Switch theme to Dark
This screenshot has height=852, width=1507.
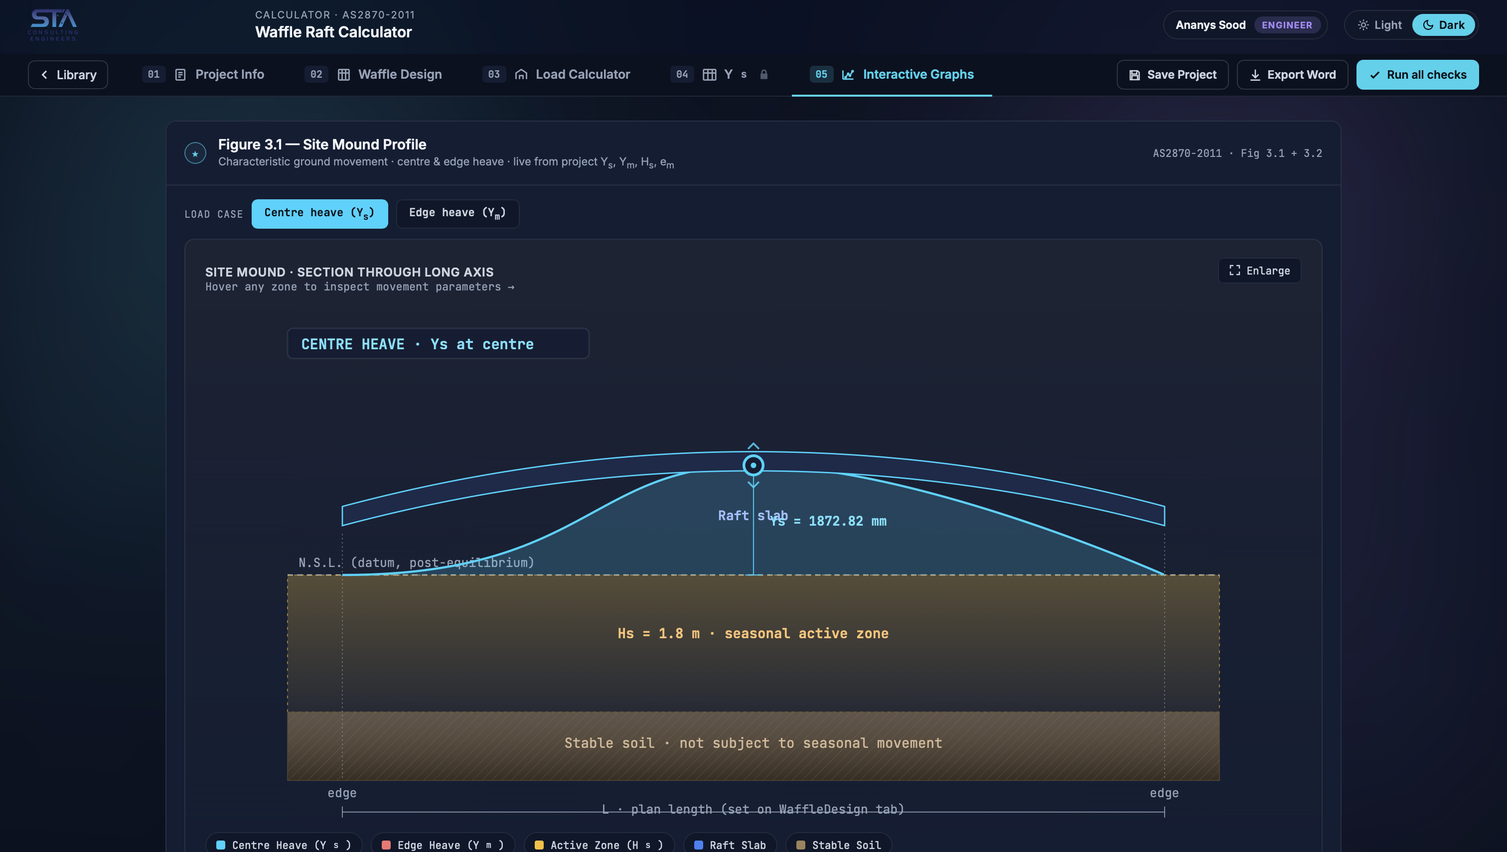point(1443,25)
